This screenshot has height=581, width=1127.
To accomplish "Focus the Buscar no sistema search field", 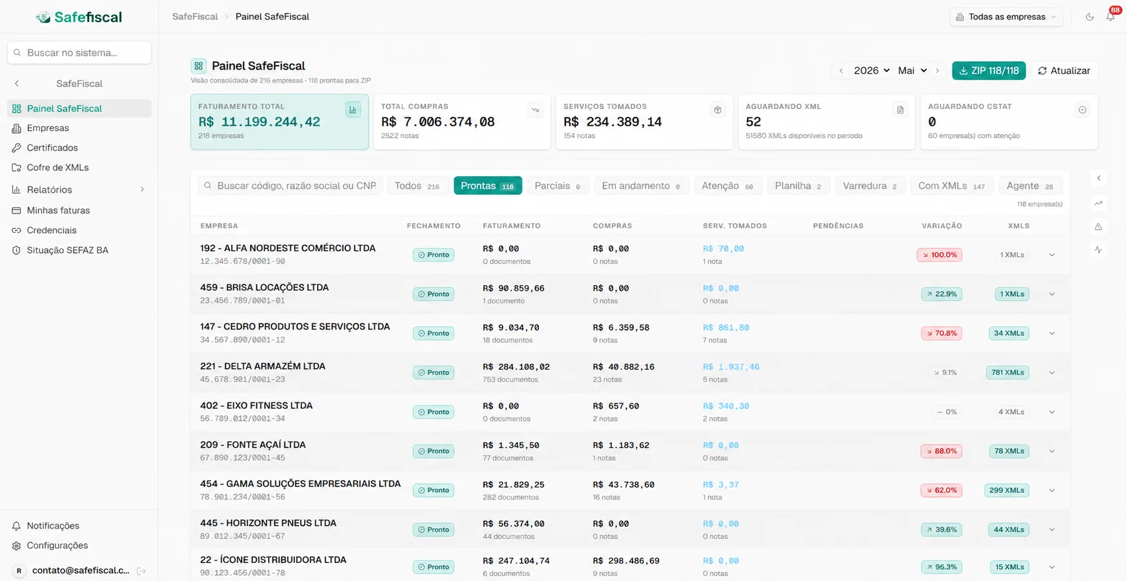I will [79, 53].
